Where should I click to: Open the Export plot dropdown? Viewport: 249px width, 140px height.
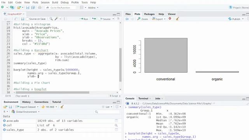(x=159, y=19)
